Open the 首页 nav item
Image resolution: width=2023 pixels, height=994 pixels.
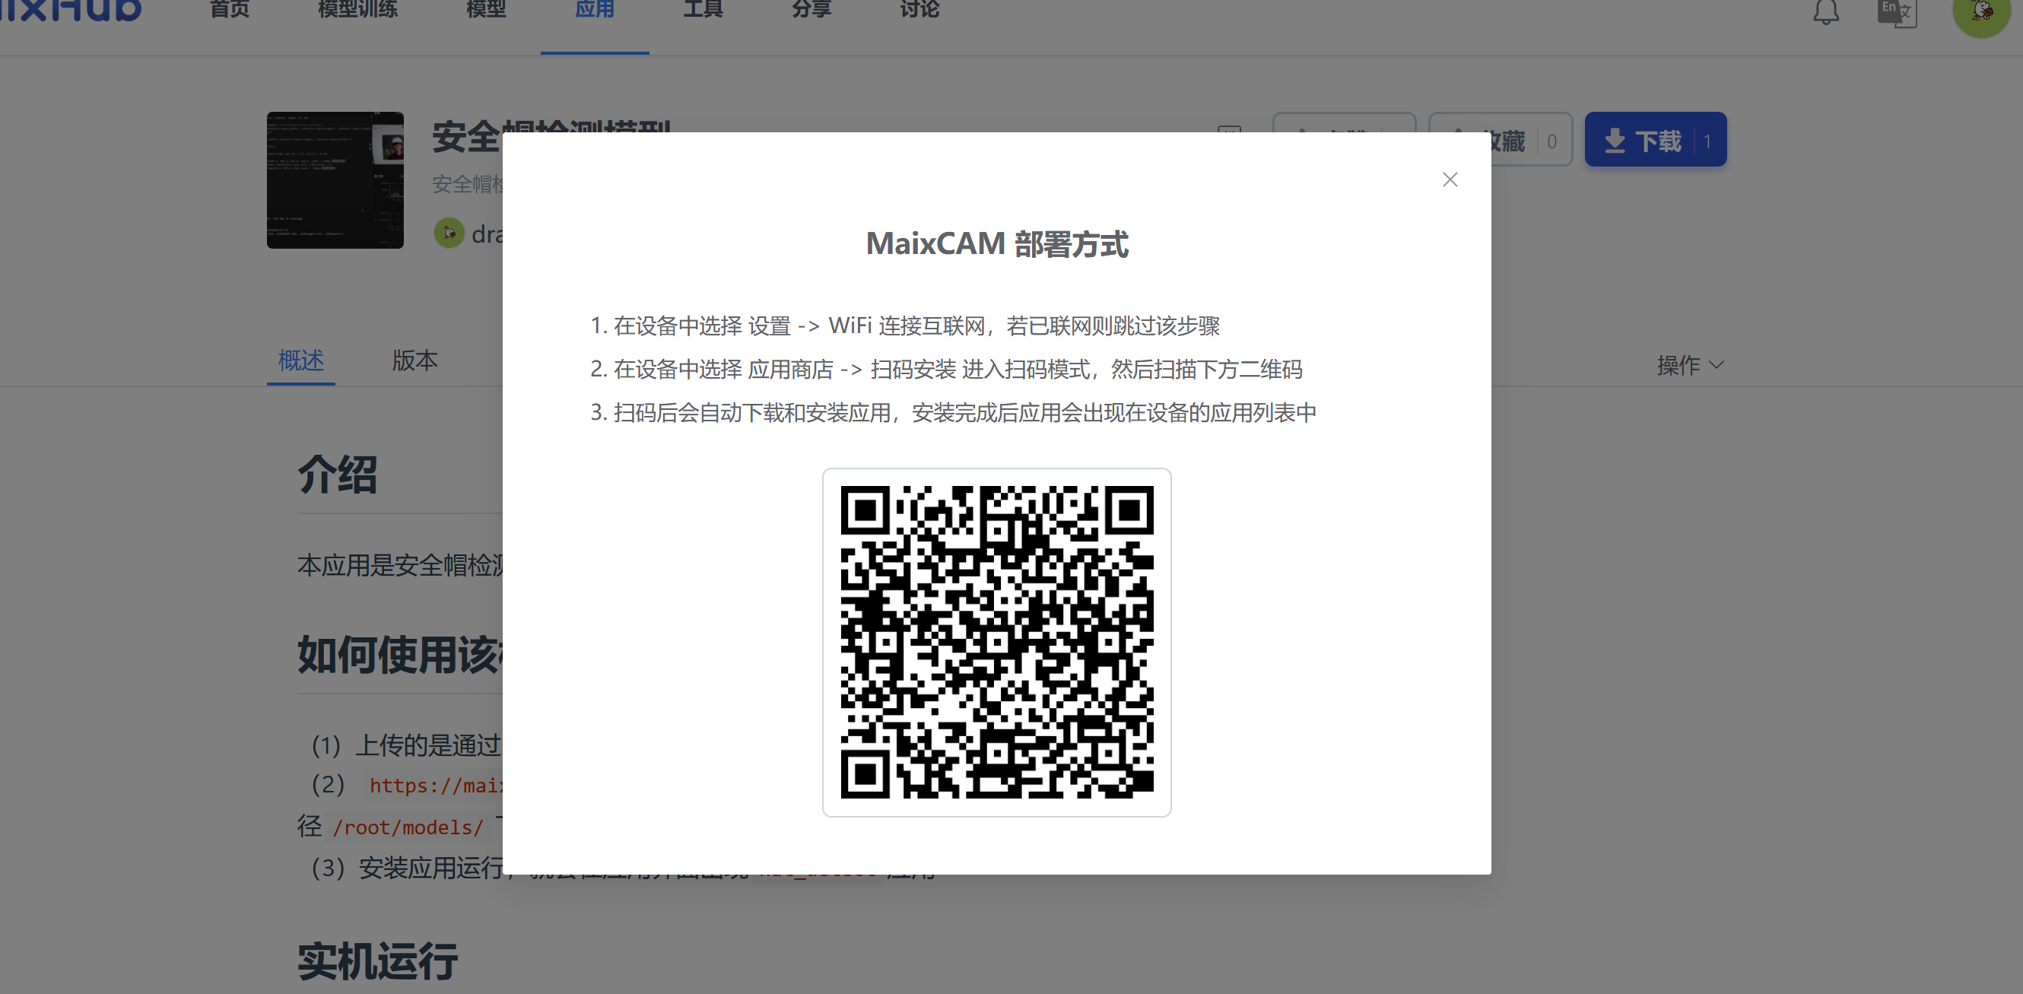[x=230, y=9]
